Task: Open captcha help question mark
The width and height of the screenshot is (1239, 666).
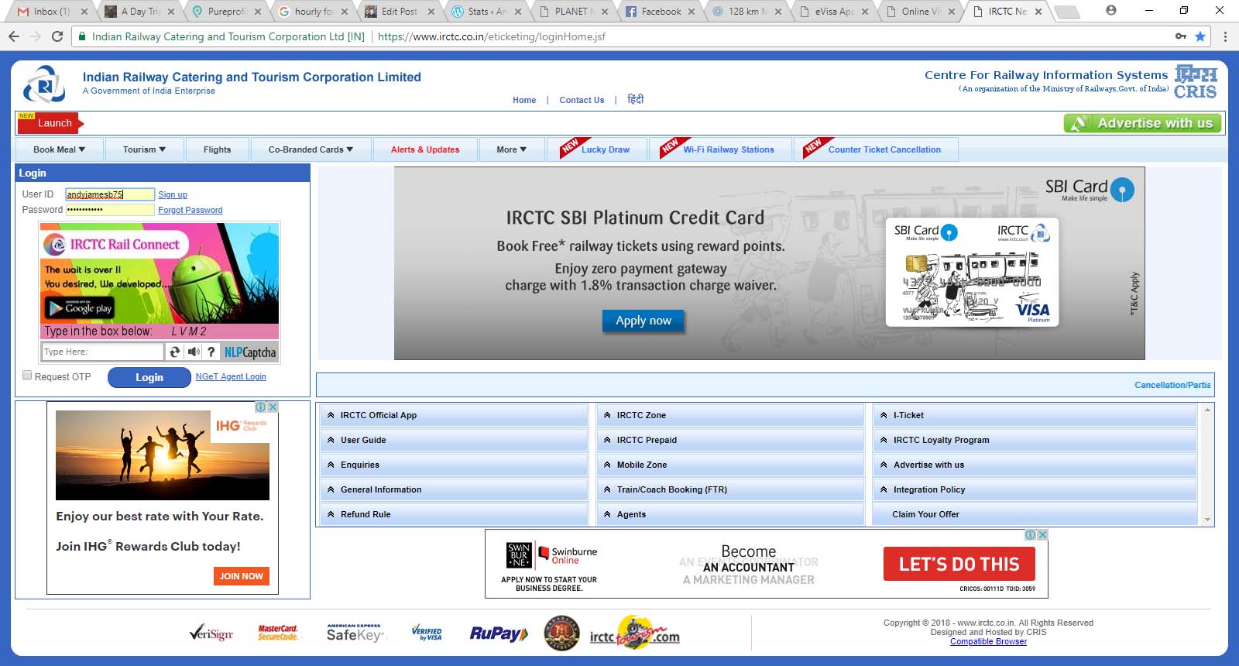Action: (x=211, y=352)
